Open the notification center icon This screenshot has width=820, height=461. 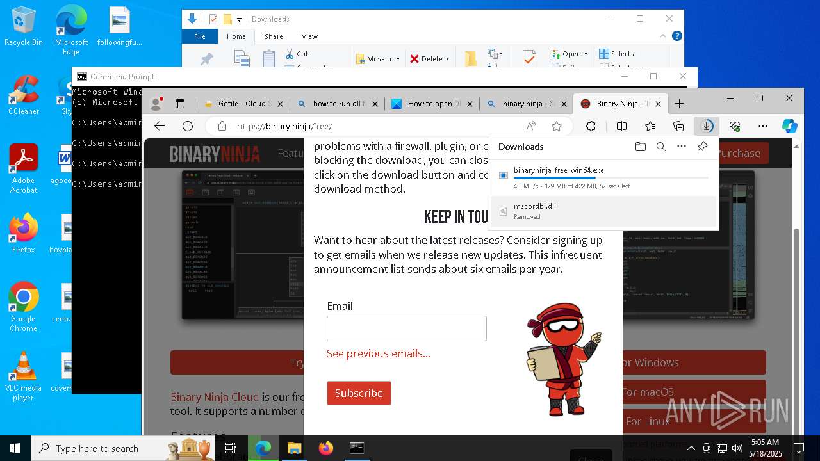[799, 448]
